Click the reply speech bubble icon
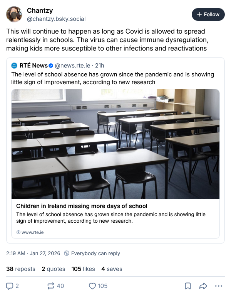 [x=10, y=286]
